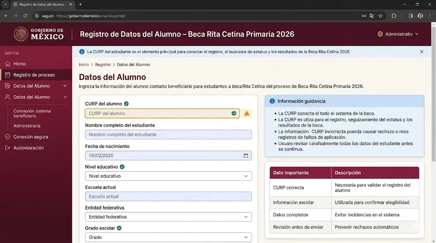This screenshot has width=436, height=243.
Task: Click the Dato Importante column header
Action: tap(301, 173)
